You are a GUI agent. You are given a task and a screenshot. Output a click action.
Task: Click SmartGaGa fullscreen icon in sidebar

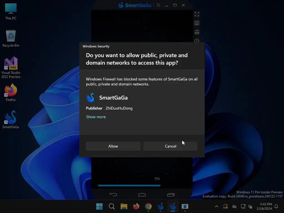pyautogui.click(x=197, y=14)
